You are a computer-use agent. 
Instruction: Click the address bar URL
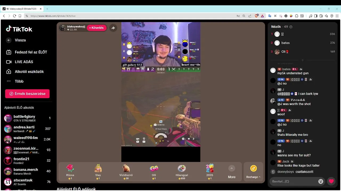(53, 16)
